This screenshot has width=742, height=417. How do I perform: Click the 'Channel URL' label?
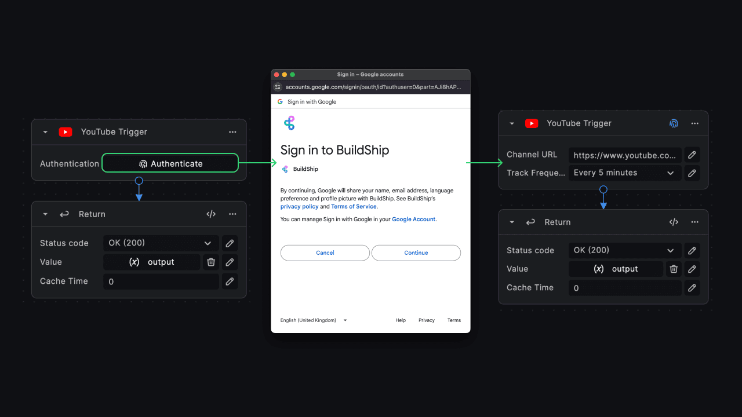(x=532, y=155)
